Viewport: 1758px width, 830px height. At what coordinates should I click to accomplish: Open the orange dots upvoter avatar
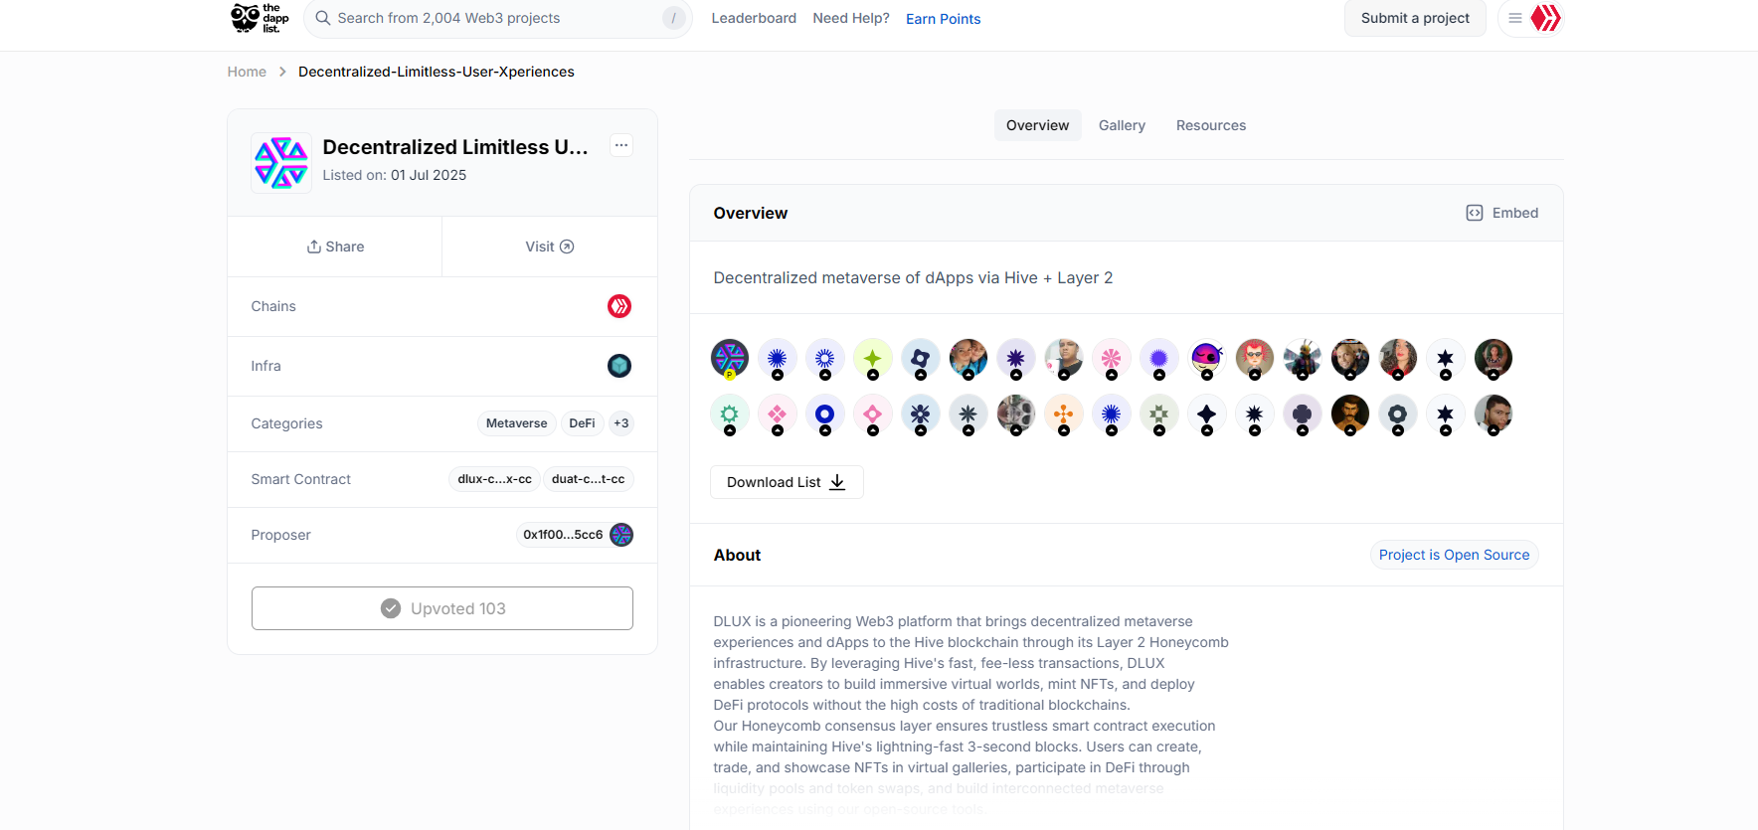tap(1064, 414)
